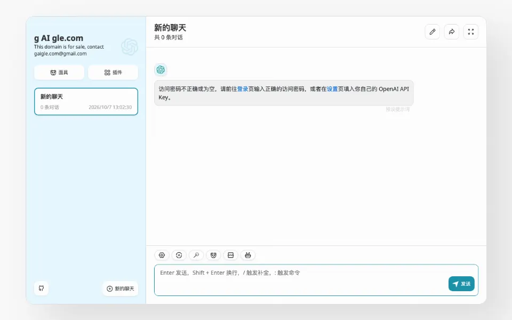This screenshot has width=512, height=320.
Task: Click the g AI gle.com site title
Action: pos(59,38)
